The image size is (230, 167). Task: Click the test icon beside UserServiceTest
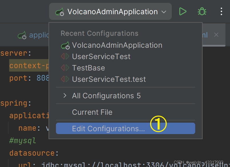tap(65, 57)
